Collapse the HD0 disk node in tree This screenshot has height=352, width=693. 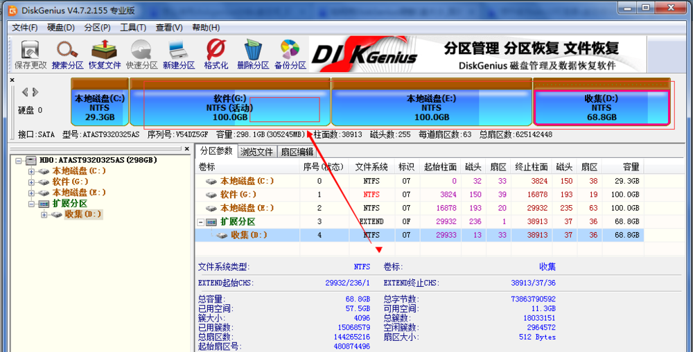tap(19, 161)
